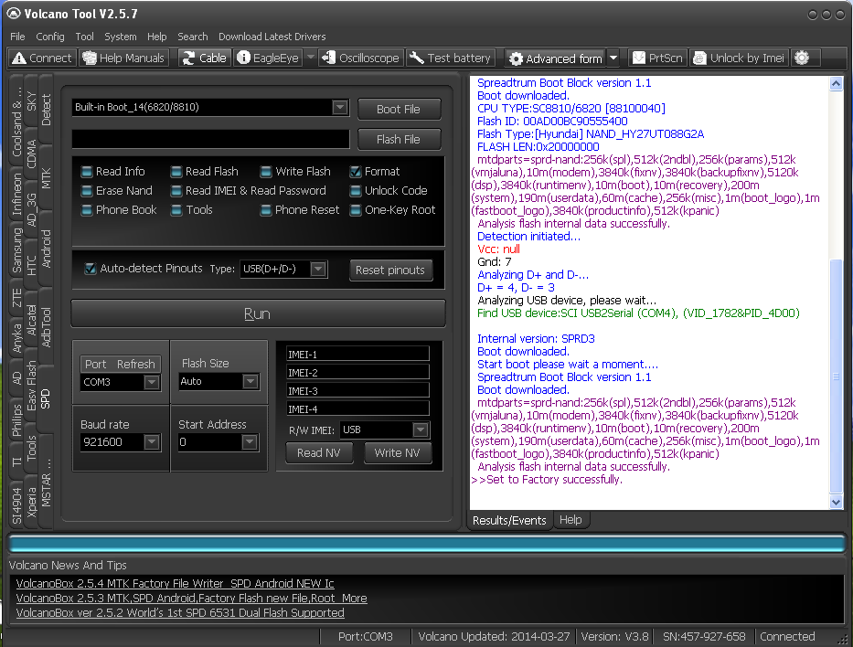Open the Search menu
853x647 pixels.
pyautogui.click(x=193, y=37)
